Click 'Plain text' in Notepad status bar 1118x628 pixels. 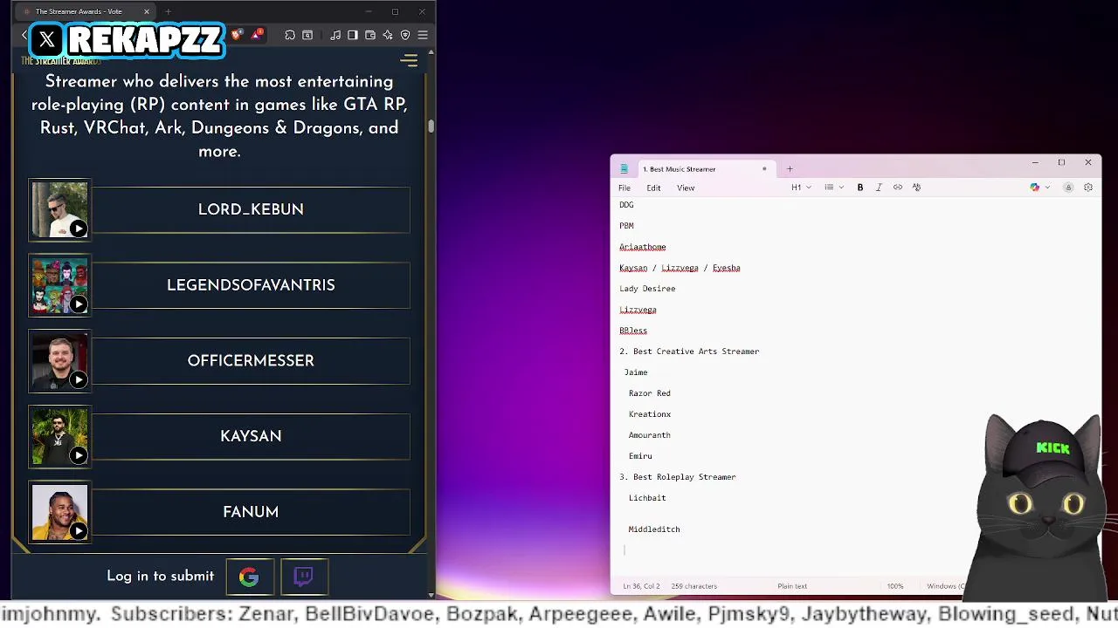(792, 586)
